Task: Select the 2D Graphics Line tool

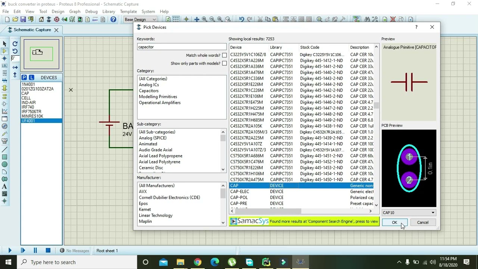Action: pyautogui.click(x=4, y=149)
